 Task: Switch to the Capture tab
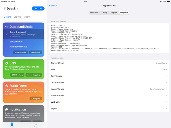point(17,17)
